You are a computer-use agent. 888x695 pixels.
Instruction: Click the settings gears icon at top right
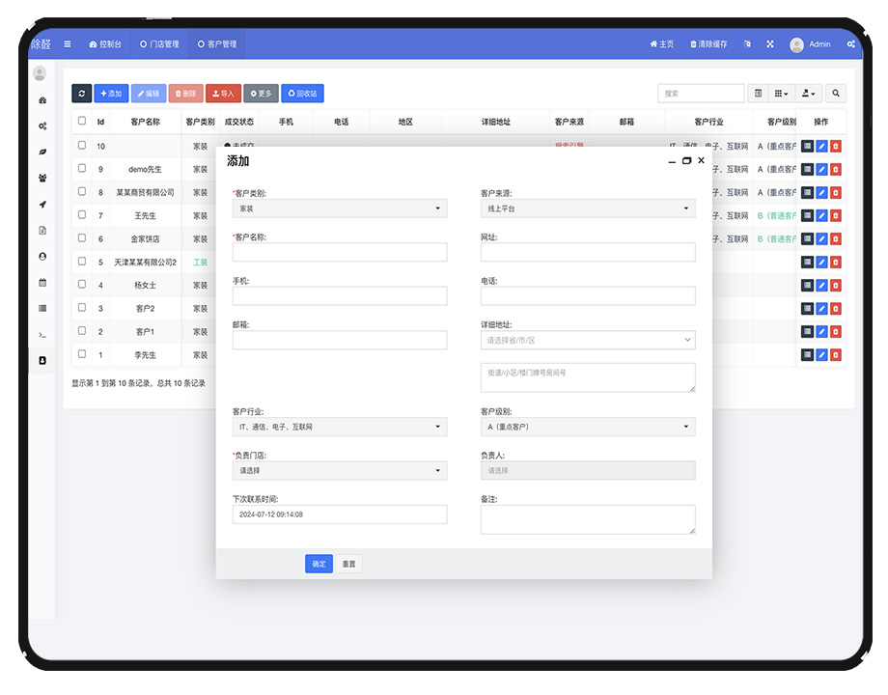850,44
